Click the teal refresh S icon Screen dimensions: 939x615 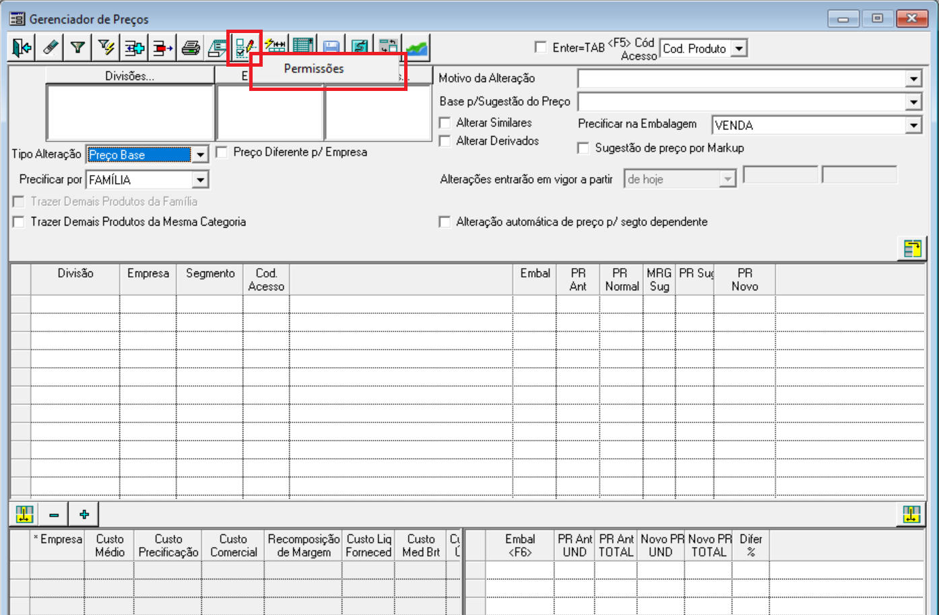[360, 46]
